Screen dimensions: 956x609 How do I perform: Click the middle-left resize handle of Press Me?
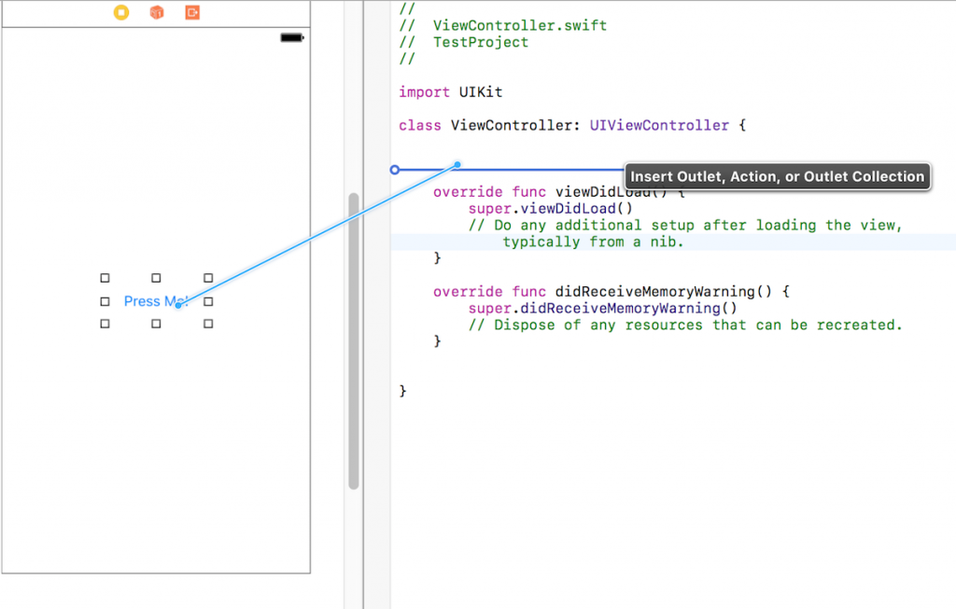click(x=105, y=301)
